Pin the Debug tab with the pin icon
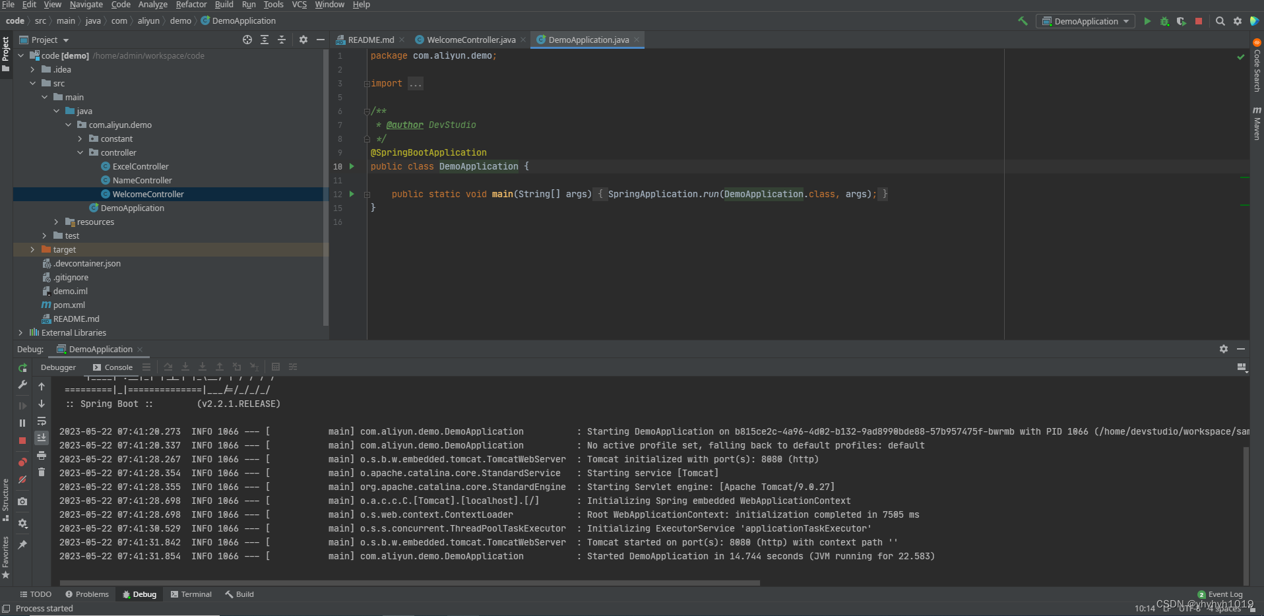 point(22,545)
